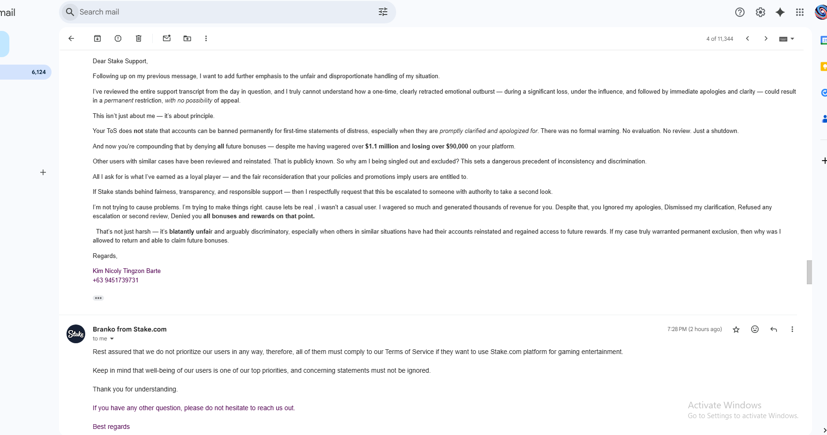
Task: Open Gemini sparkle assistant
Action: point(780,12)
